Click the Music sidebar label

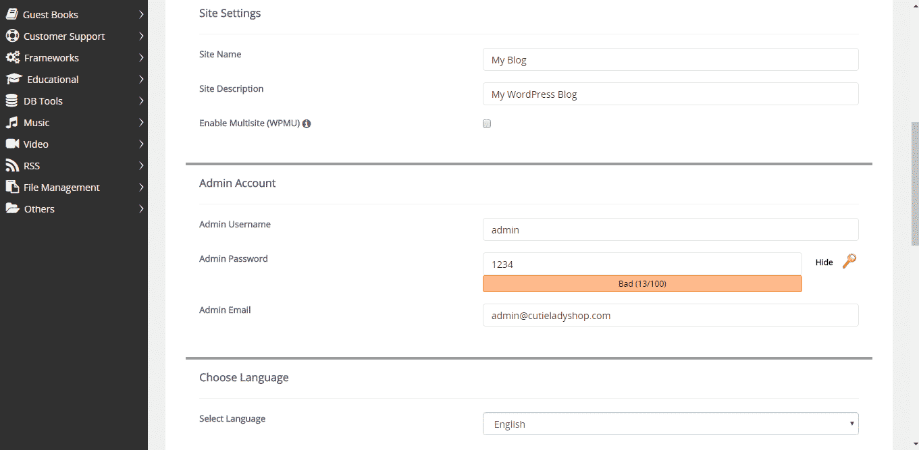click(36, 123)
